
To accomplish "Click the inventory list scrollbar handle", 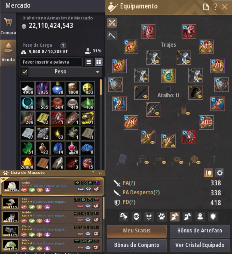I will point(101,87).
